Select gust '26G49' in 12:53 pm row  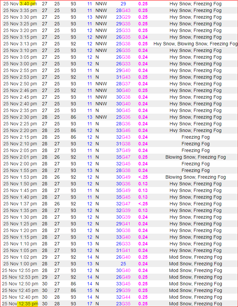123,277
